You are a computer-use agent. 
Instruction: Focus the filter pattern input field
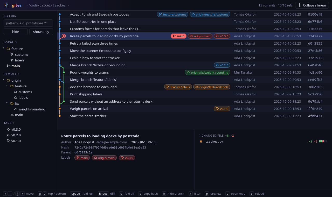tap(28, 23)
